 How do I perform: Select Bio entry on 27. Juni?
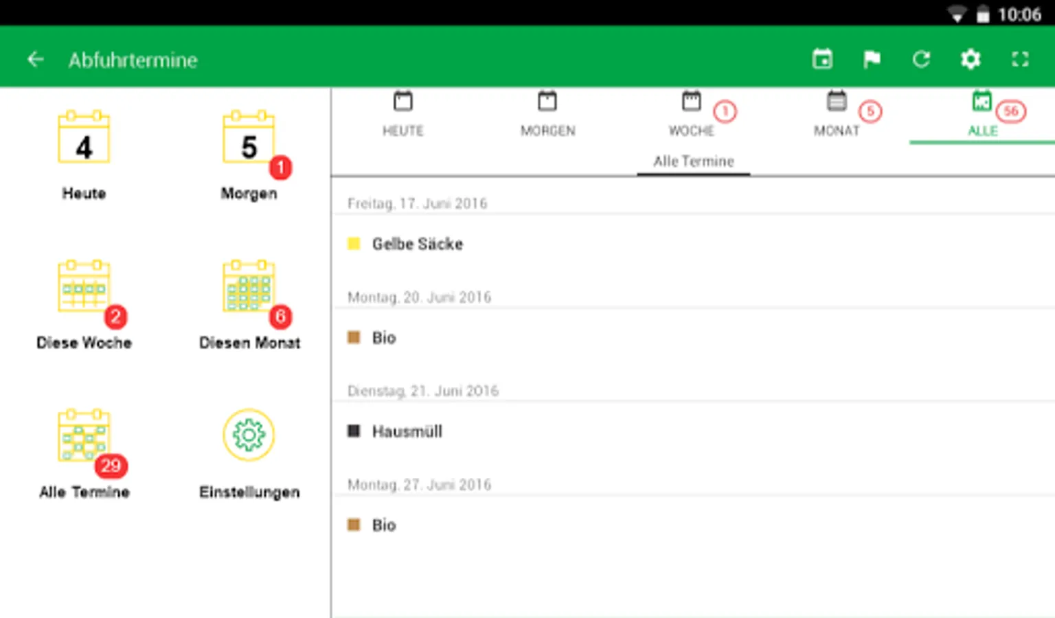click(694, 525)
